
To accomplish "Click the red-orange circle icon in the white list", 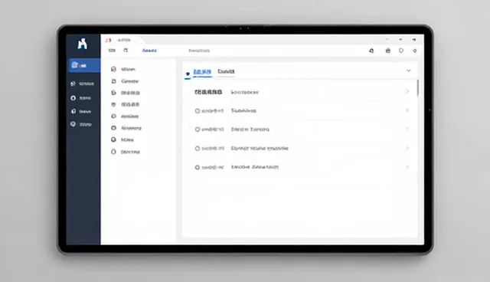I will point(113,69).
